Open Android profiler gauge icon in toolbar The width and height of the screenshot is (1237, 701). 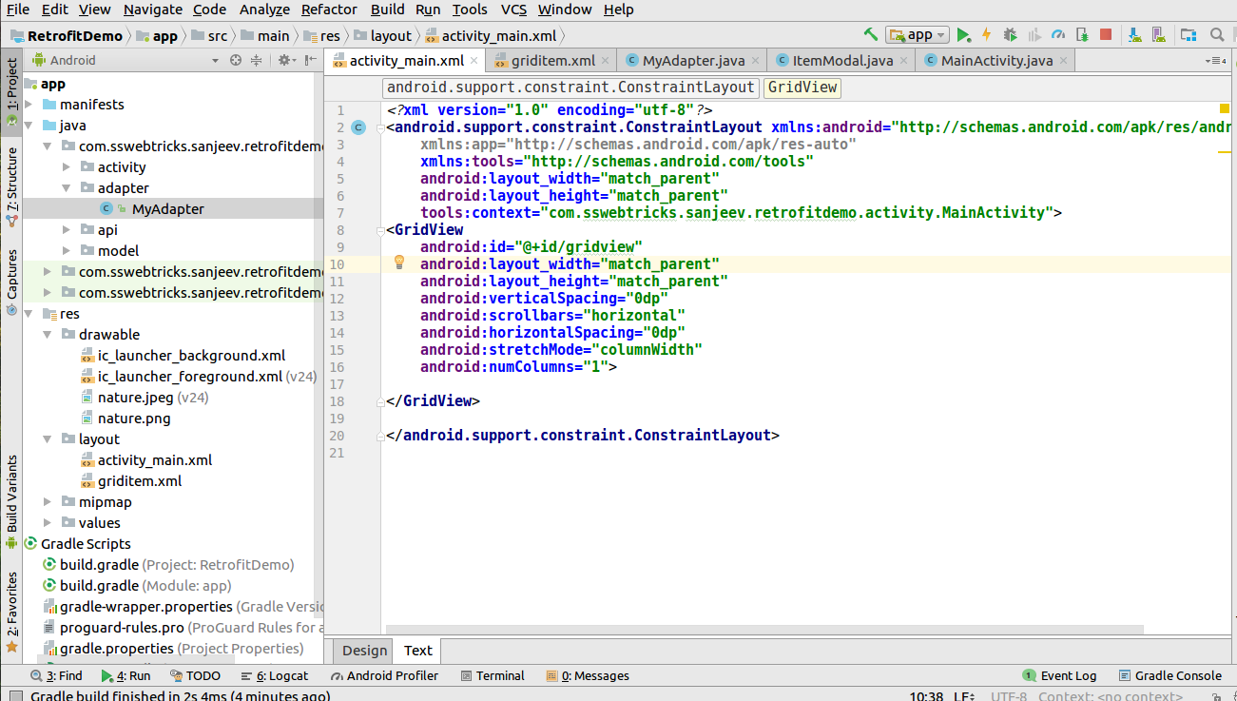coord(1058,34)
